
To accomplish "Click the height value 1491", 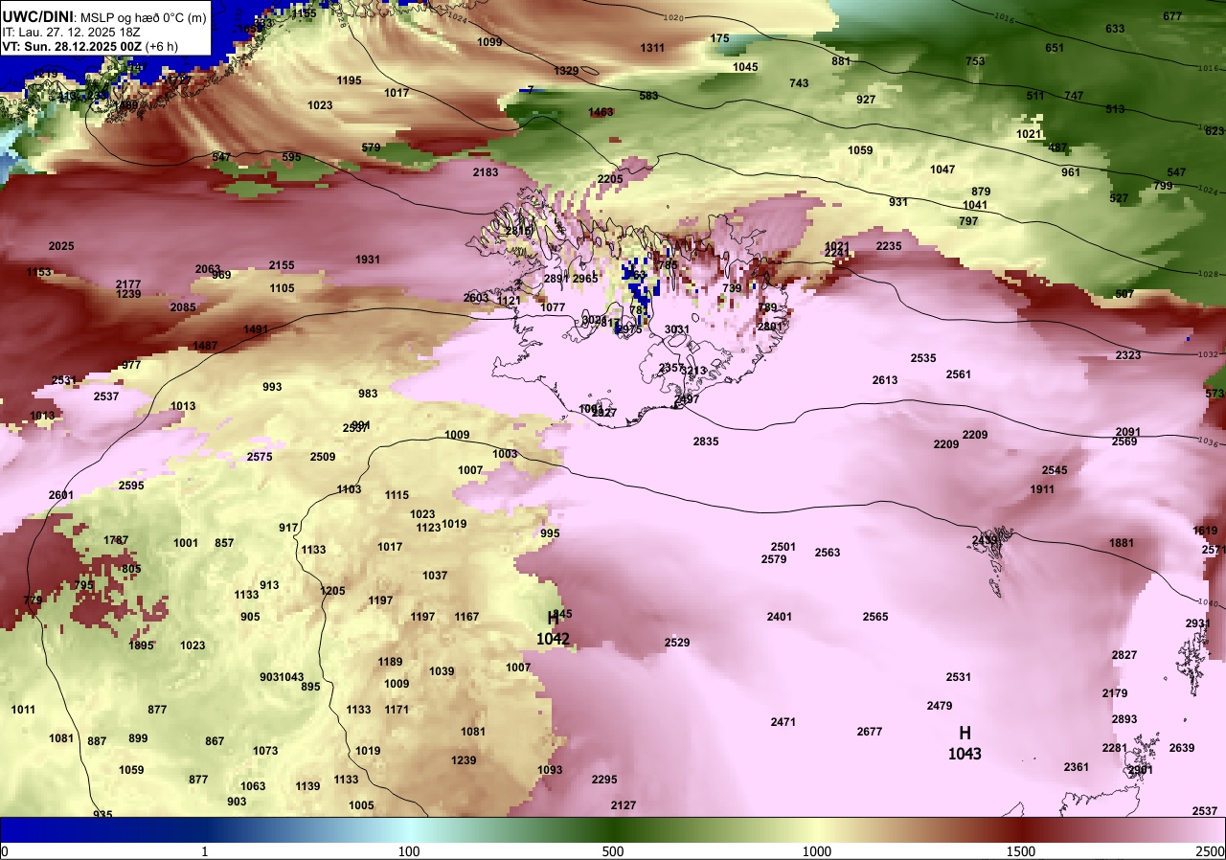I will pos(256,329).
